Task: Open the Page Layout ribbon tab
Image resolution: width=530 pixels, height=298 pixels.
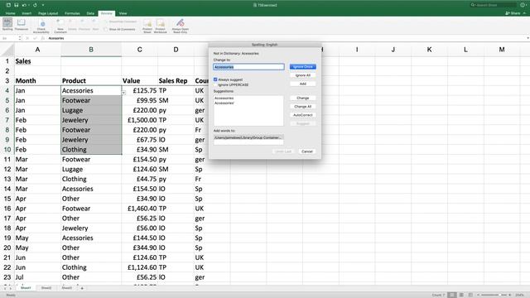Action: (48, 13)
